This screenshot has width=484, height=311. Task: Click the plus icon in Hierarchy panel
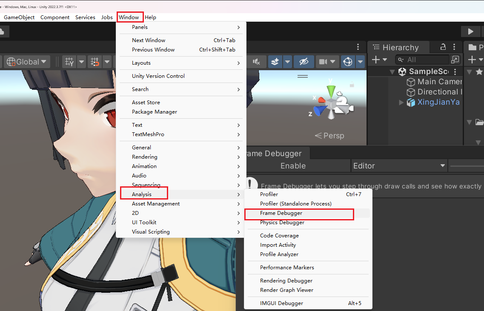(x=376, y=60)
